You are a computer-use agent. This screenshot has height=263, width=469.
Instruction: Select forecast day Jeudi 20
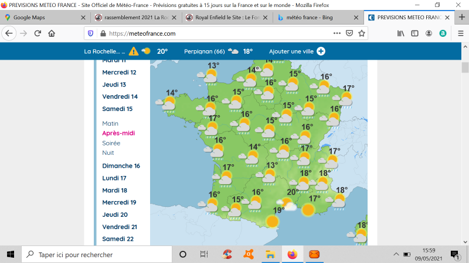pyautogui.click(x=115, y=214)
